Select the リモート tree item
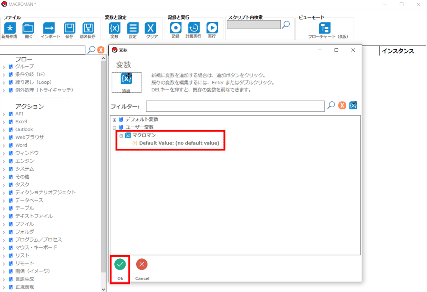 [x=25, y=263]
